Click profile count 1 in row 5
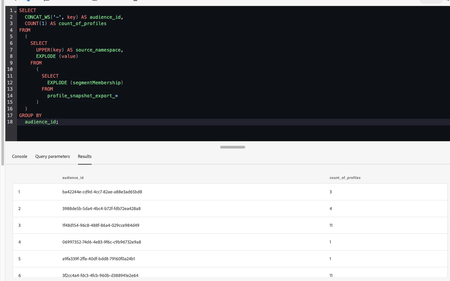Screen dimensions: 450x281 (330, 259)
